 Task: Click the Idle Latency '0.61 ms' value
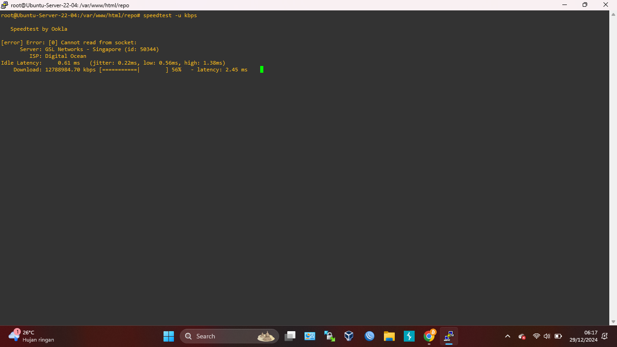click(69, 63)
